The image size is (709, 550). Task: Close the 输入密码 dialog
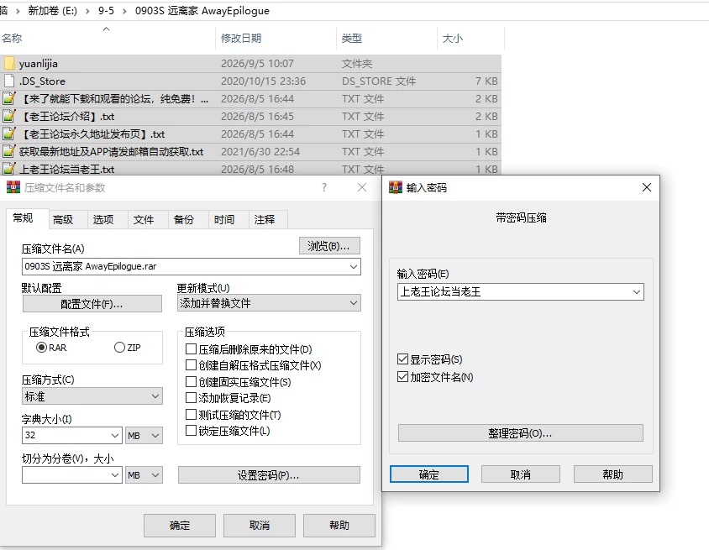[647, 187]
